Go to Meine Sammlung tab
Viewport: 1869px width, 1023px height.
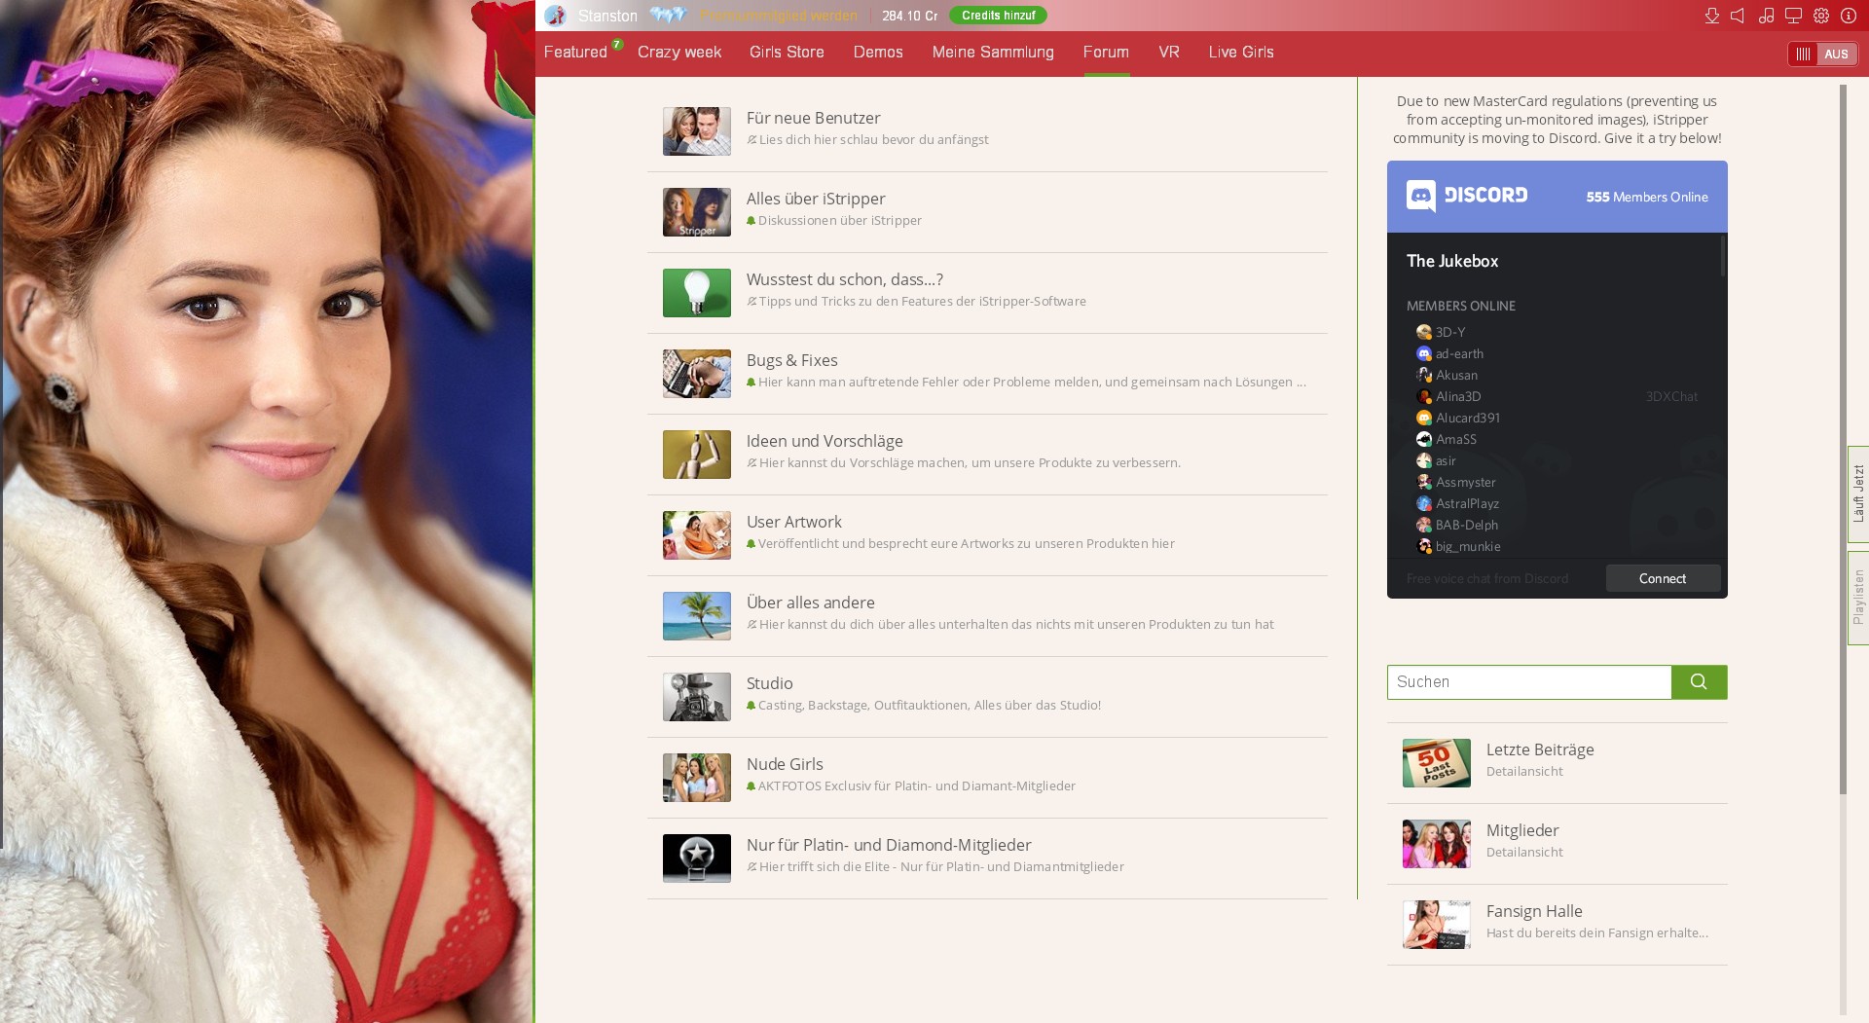tap(993, 53)
